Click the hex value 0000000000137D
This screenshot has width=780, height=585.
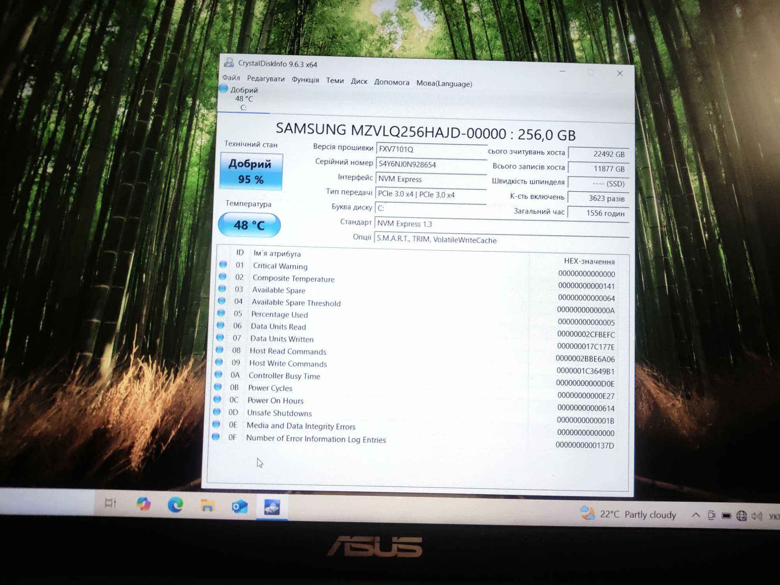(585, 445)
